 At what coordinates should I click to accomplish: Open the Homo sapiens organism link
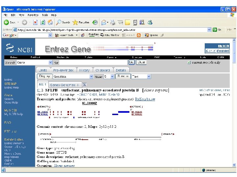[64, 166]
